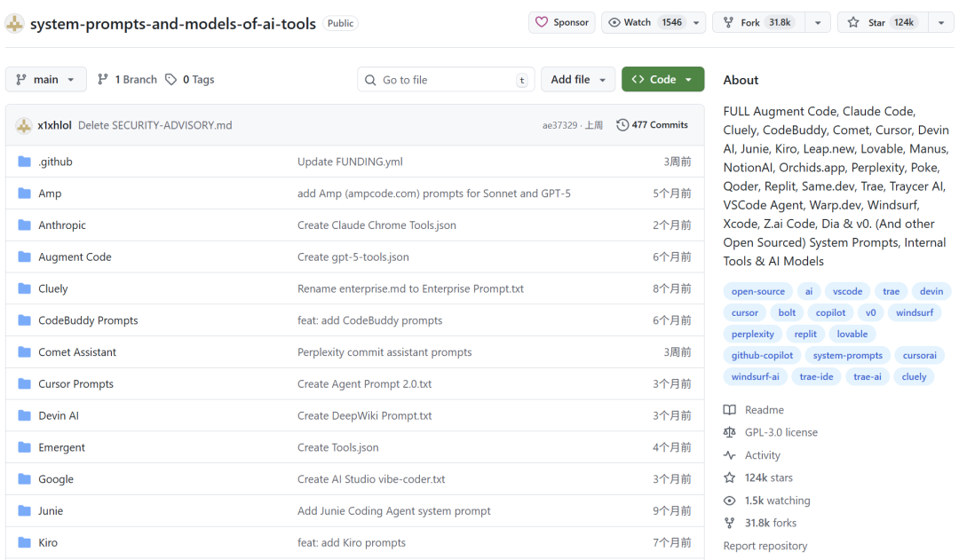The width and height of the screenshot is (959, 560).
Task: Click the Anthropic folder icon
Action: pos(25,225)
